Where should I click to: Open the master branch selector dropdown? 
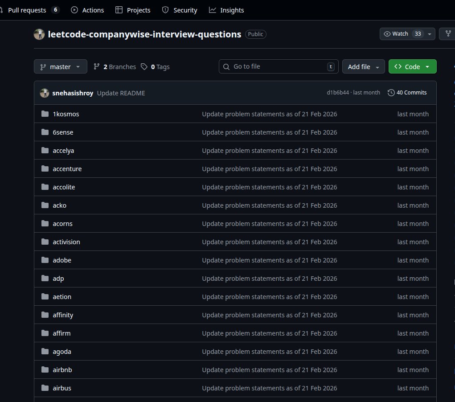(x=60, y=67)
